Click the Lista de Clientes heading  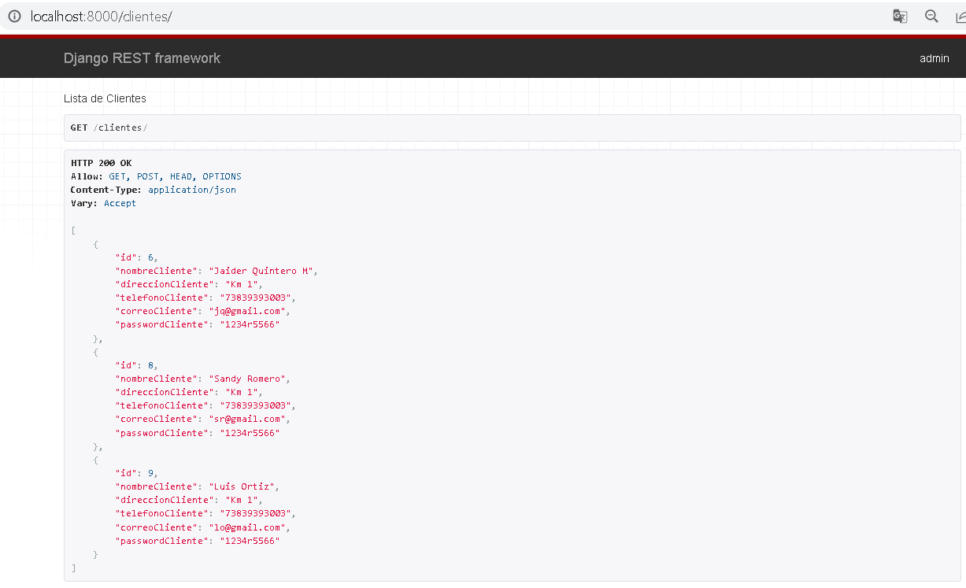[x=105, y=98]
